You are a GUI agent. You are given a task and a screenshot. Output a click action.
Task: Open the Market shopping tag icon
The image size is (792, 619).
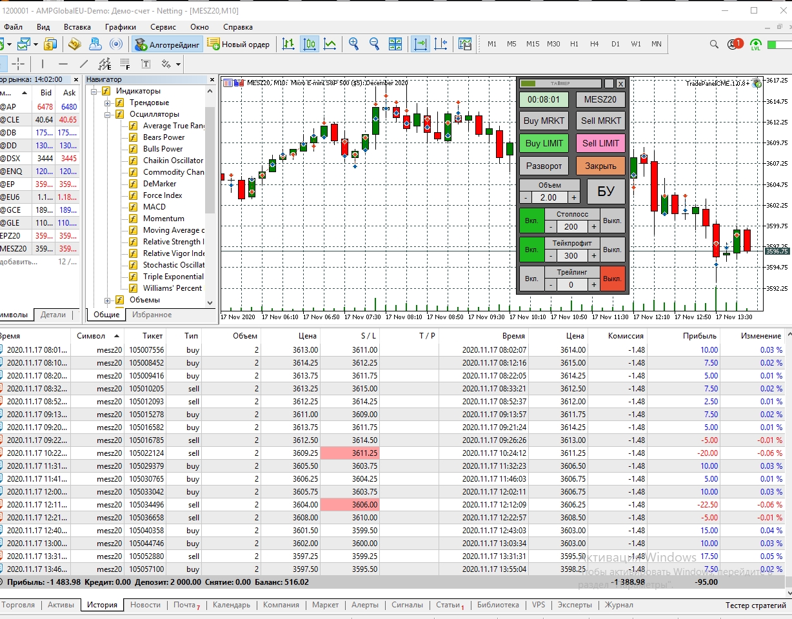(74, 44)
